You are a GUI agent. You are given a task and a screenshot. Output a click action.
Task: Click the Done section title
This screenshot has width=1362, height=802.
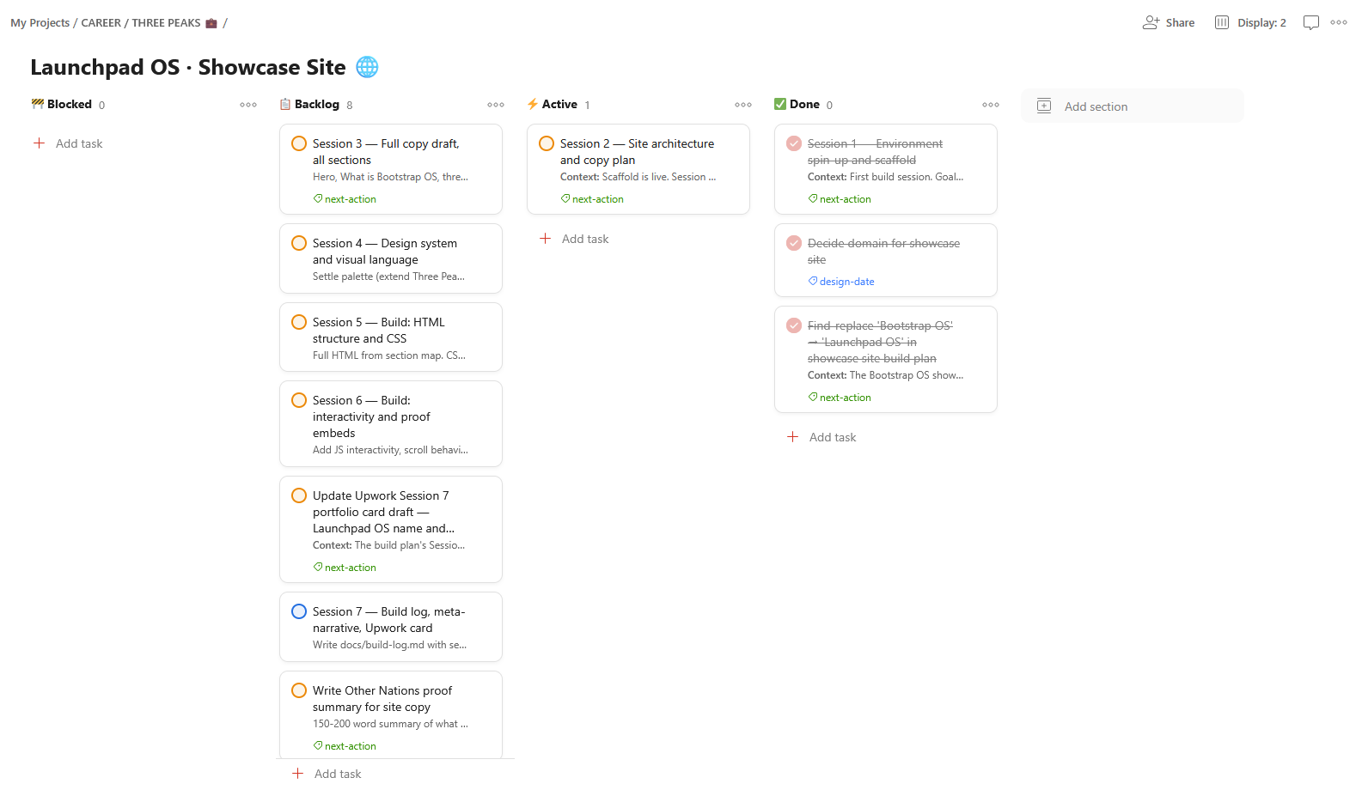pos(804,104)
